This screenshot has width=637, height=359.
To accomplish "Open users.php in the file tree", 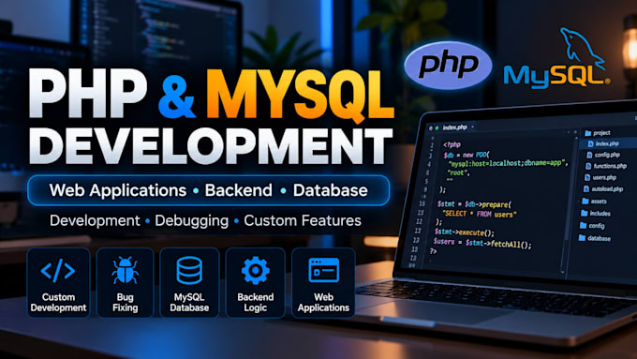I will [x=600, y=177].
